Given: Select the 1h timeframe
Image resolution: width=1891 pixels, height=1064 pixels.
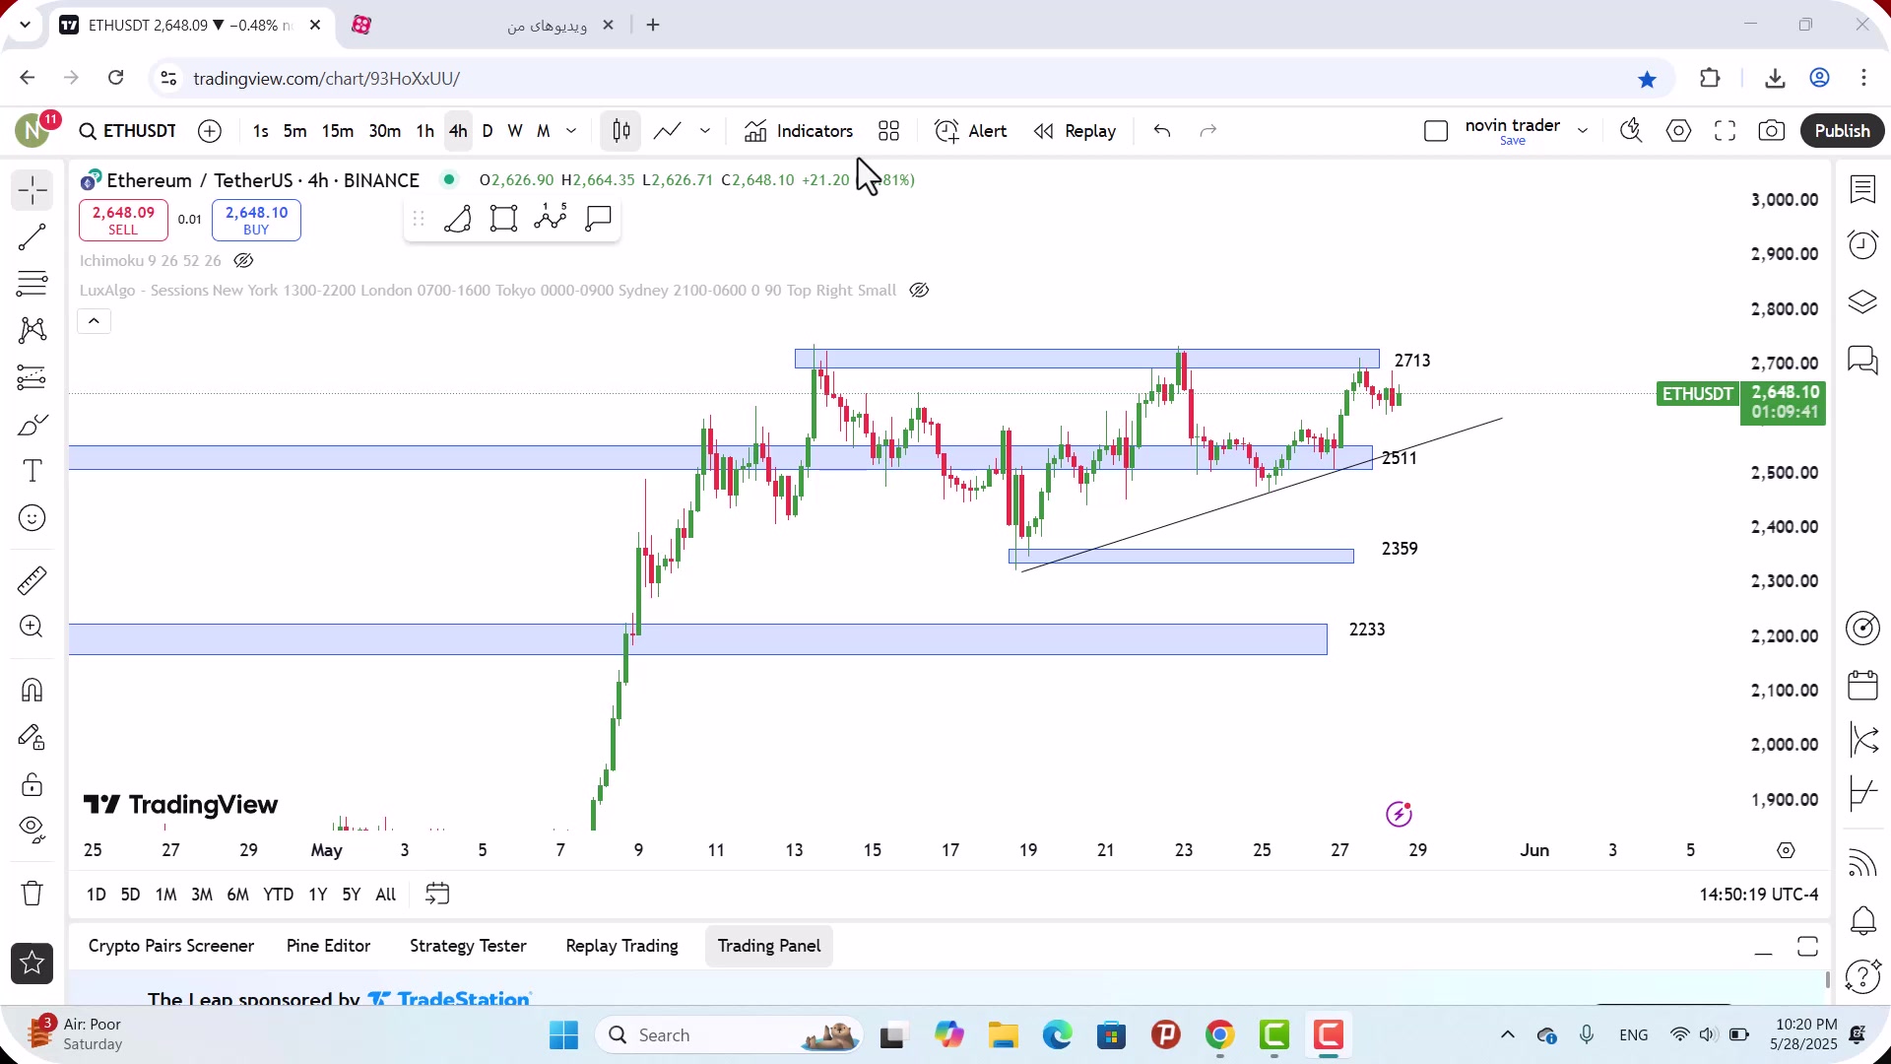Looking at the screenshot, I should [424, 131].
